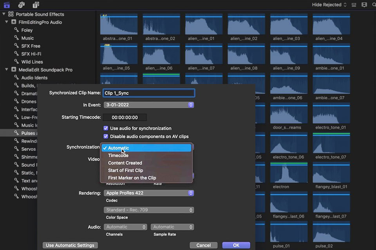Uncheck Disable audio components on AV clips
376x250 pixels.
tap(106, 136)
